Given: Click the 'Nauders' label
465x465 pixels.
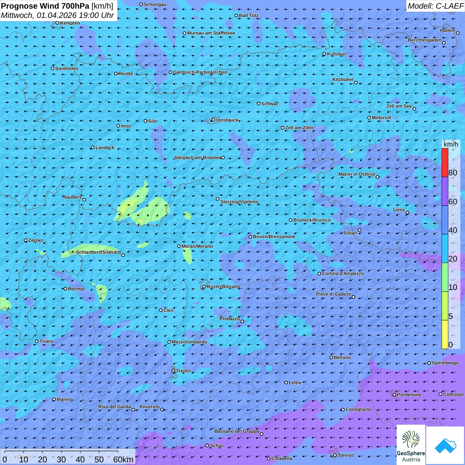Looking at the screenshot, I should tap(72, 197).
